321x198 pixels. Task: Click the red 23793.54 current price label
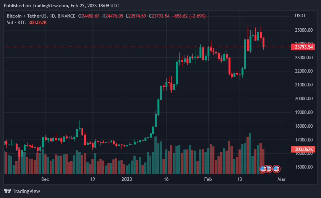click(x=303, y=47)
